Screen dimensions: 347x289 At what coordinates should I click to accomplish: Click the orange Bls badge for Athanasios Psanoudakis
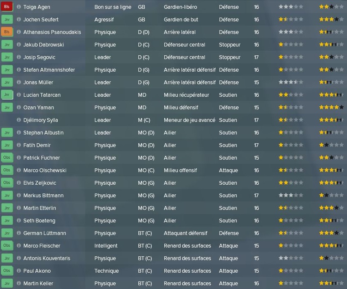(7, 32)
